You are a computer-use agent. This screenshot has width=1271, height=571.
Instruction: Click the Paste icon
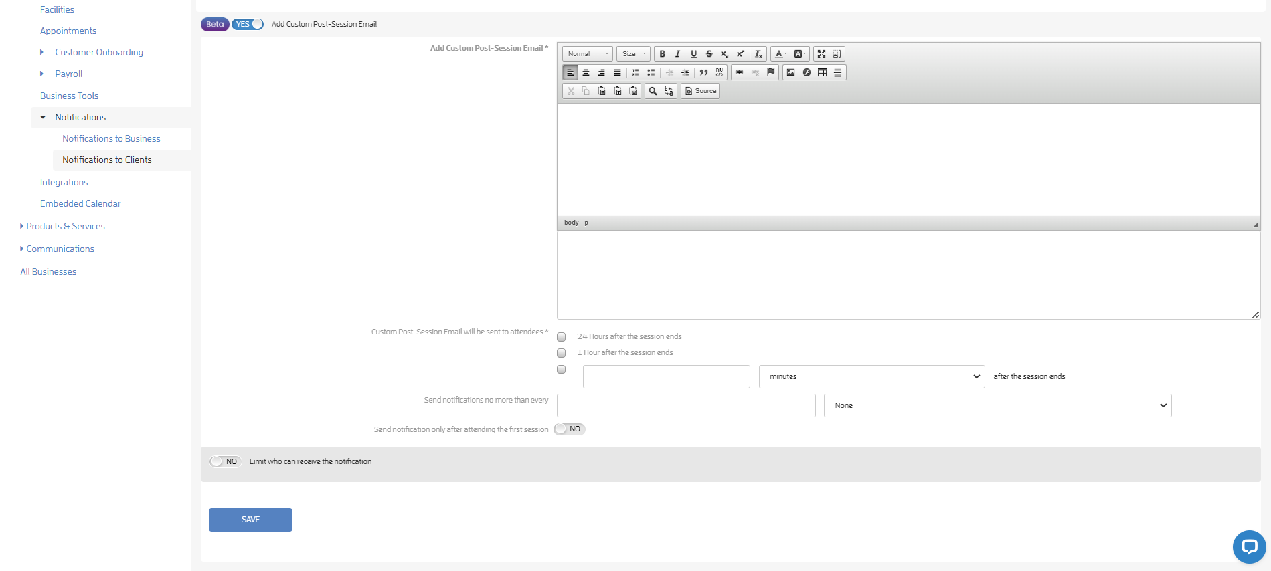click(x=601, y=91)
